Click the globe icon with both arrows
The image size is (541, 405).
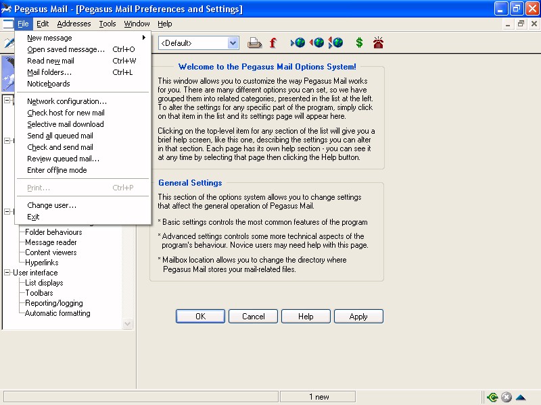coord(335,43)
